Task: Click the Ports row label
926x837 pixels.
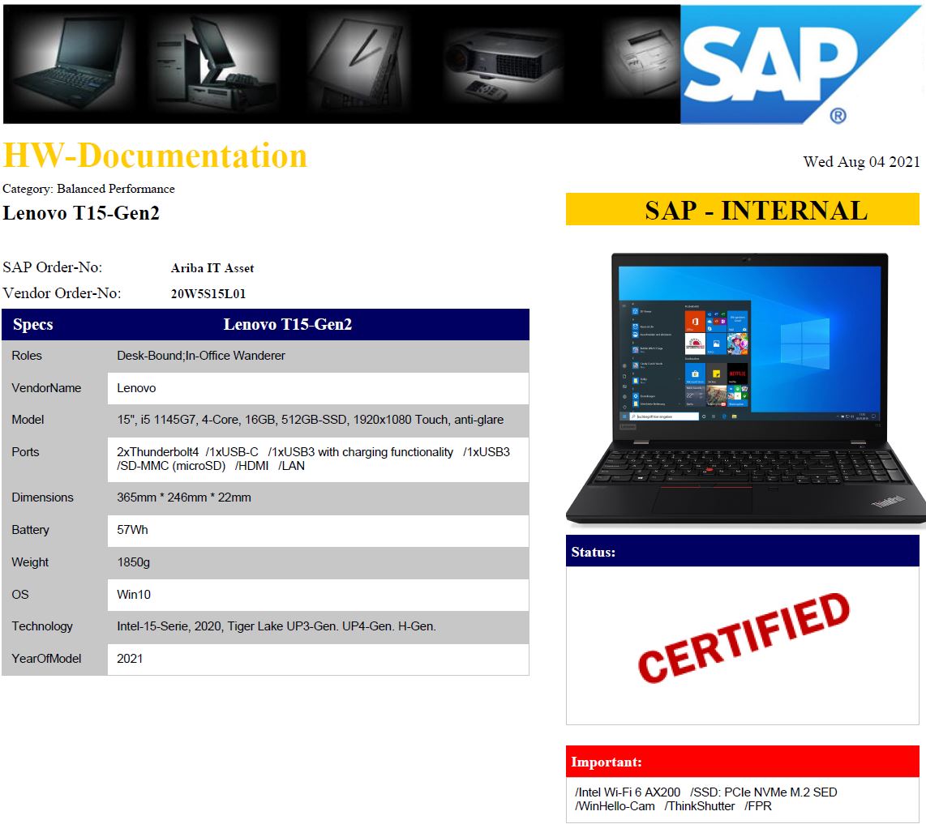Action: coord(25,452)
